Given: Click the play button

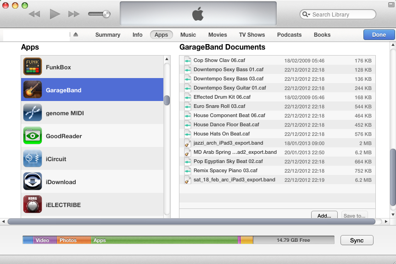Looking at the screenshot, I should point(55,14).
